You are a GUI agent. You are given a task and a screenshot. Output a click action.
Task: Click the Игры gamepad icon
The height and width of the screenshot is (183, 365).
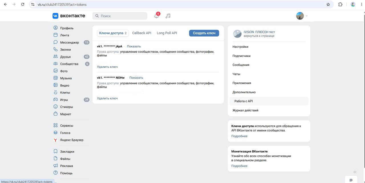pyautogui.click(x=56, y=100)
